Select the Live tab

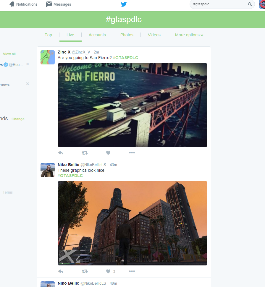[x=70, y=35]
